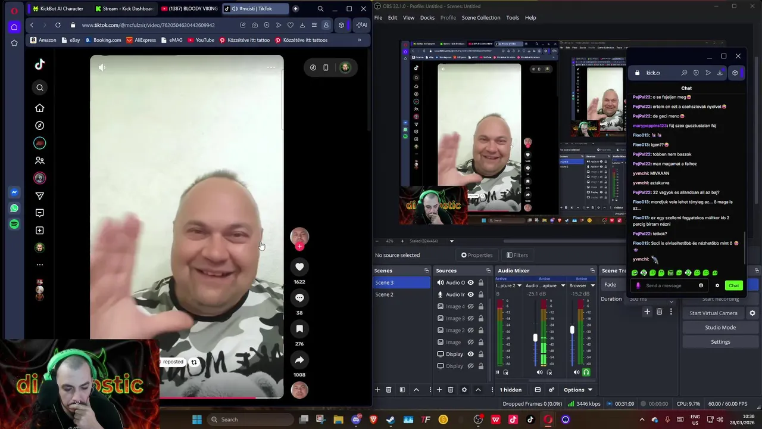Like the TikTok video with 1622 likes
The width and height of the screenshot is (762, 429).
tap(299, 267)
